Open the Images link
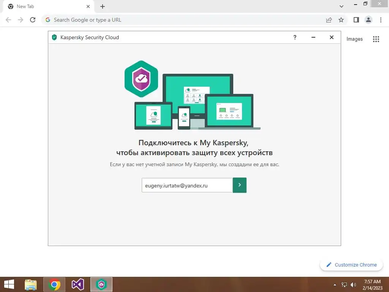The image size is (389, 292). coord(354,39)
